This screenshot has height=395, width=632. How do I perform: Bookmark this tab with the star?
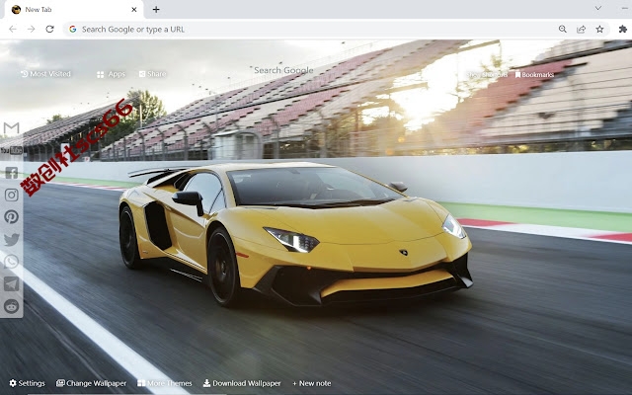coord(599,29)
